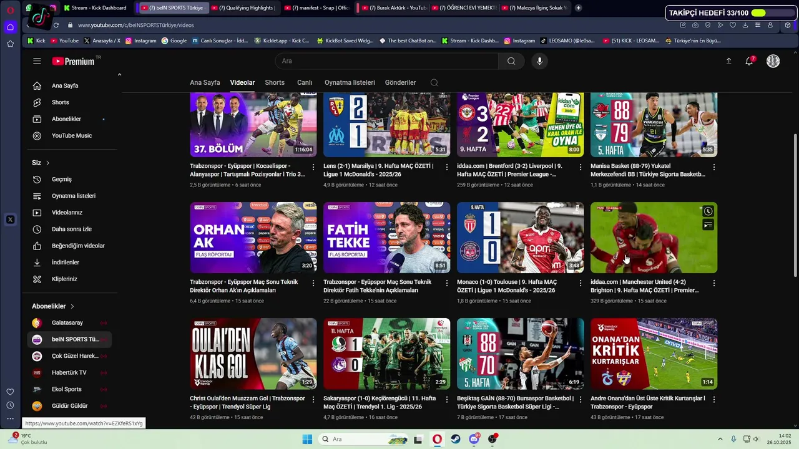The height and width of the screenshot is (449, 799).
Task: Open Opera sidebar history clock
Action: click(x=10, y=405)
